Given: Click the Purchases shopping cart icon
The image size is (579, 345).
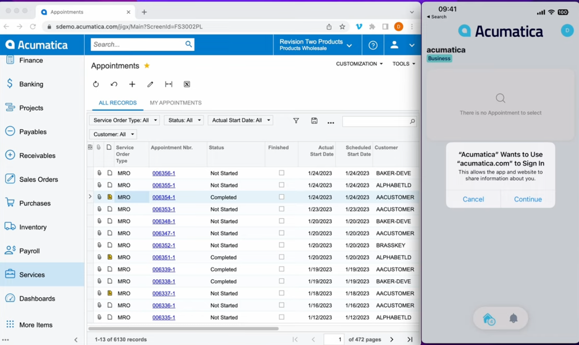Looking at the screenshot, I should [10, 203].
